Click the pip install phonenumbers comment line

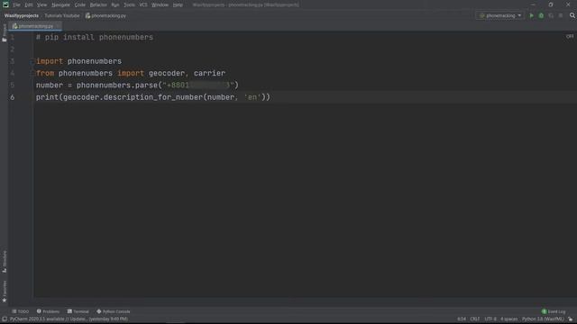click(x=95, y=37)
